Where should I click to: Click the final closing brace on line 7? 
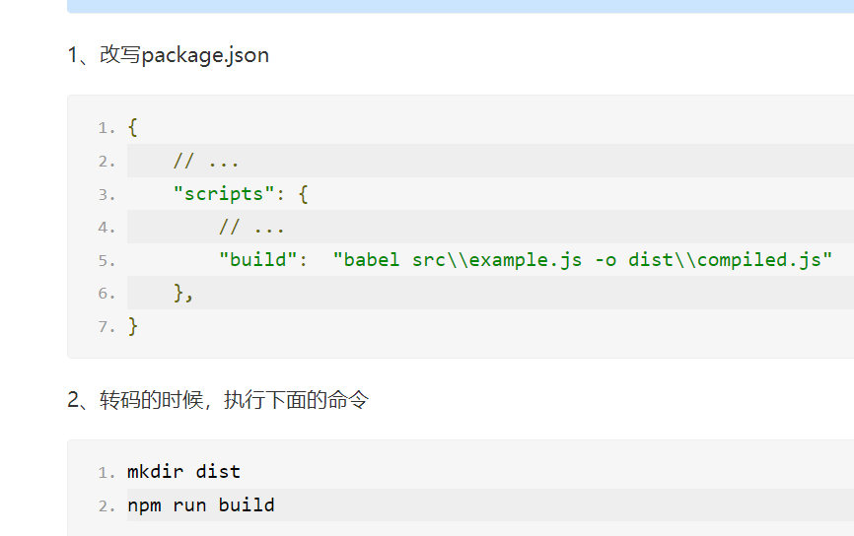click(x=133, y=326)
